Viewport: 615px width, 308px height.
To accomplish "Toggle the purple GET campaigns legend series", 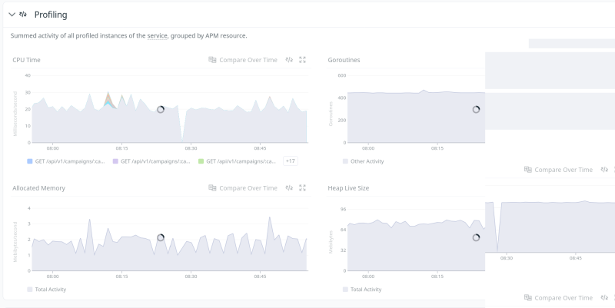I will tap(151, 161).
